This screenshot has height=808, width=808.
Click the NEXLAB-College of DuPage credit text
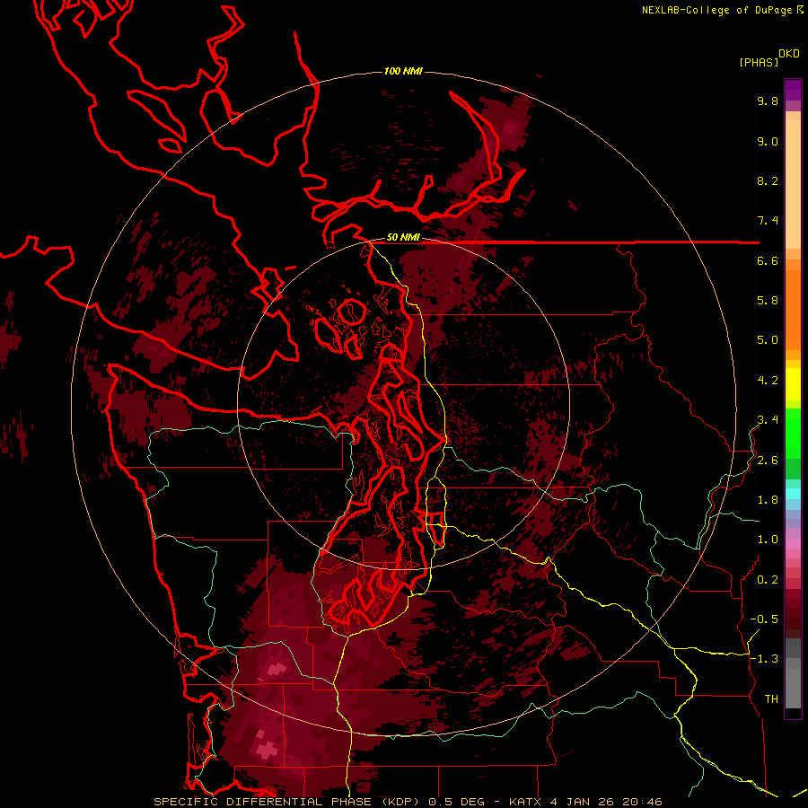(716, 10)
